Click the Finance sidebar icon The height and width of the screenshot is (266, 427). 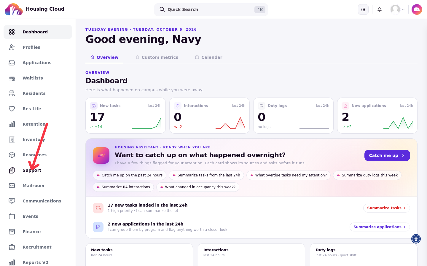12,232
